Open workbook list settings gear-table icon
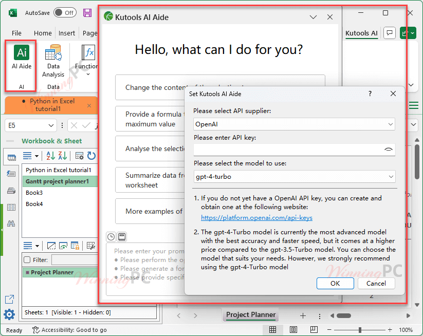423x336 pixels. pos(79,156)
